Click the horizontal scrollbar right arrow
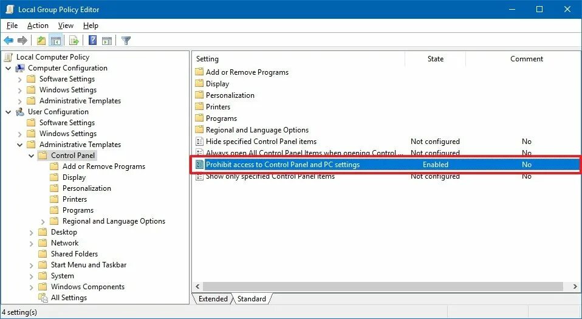 (x=575, y=287)
